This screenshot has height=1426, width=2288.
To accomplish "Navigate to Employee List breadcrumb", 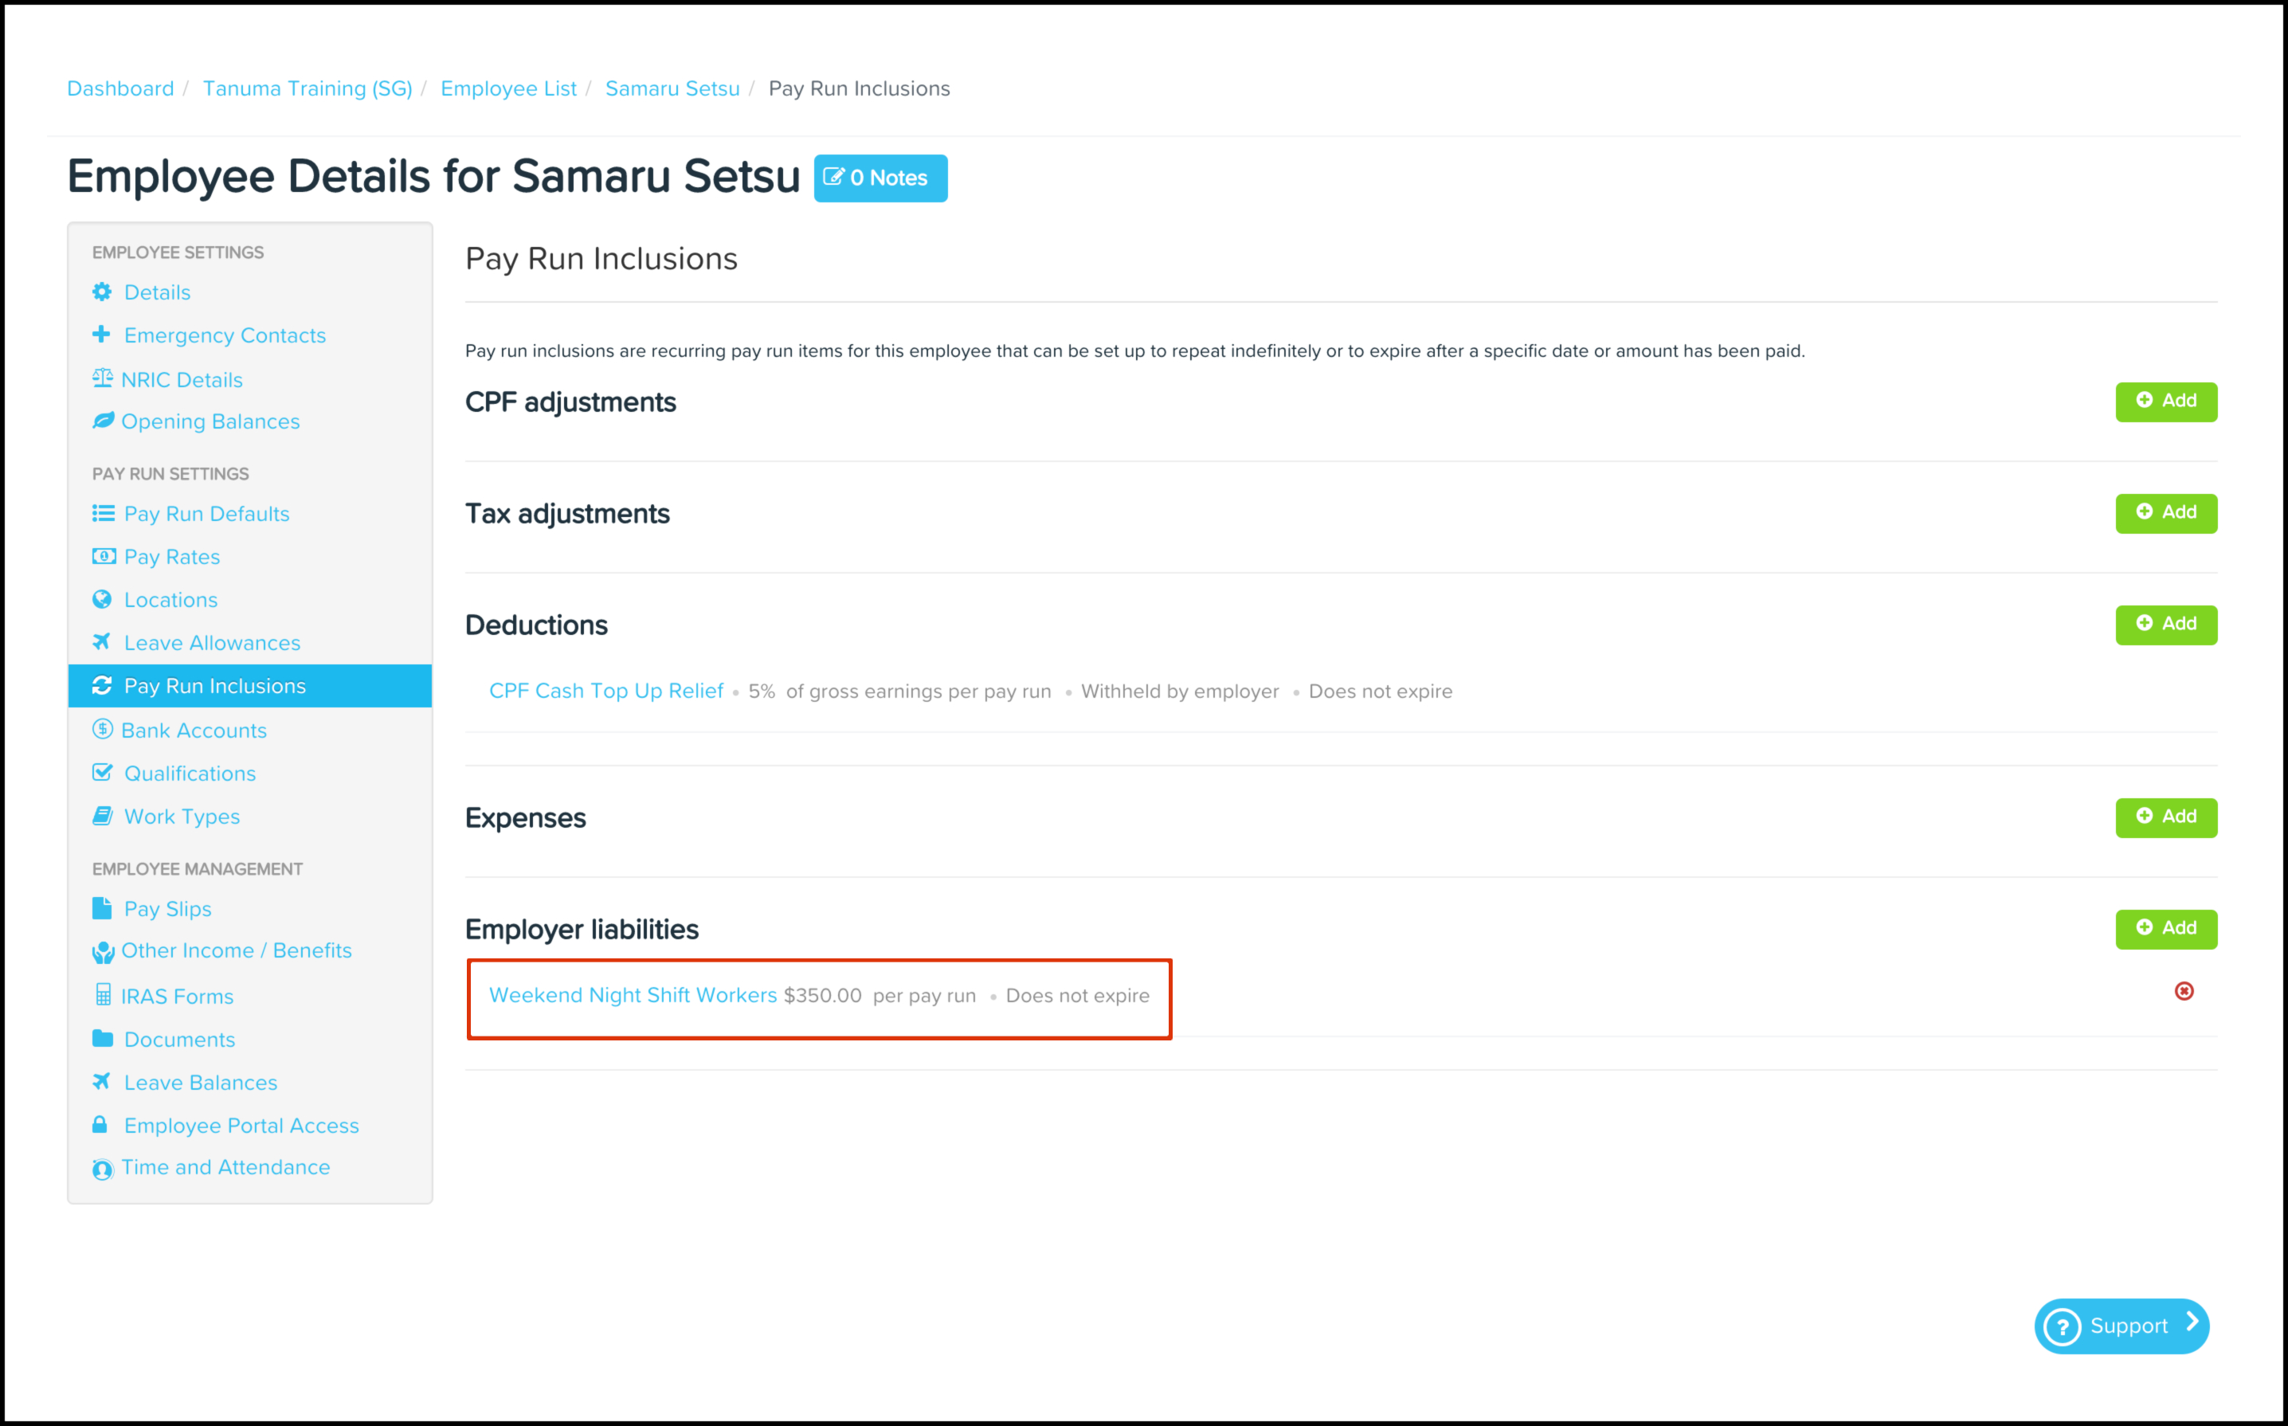I will coord(508,88).
